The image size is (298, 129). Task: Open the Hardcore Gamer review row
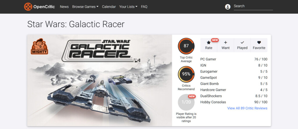234,90
